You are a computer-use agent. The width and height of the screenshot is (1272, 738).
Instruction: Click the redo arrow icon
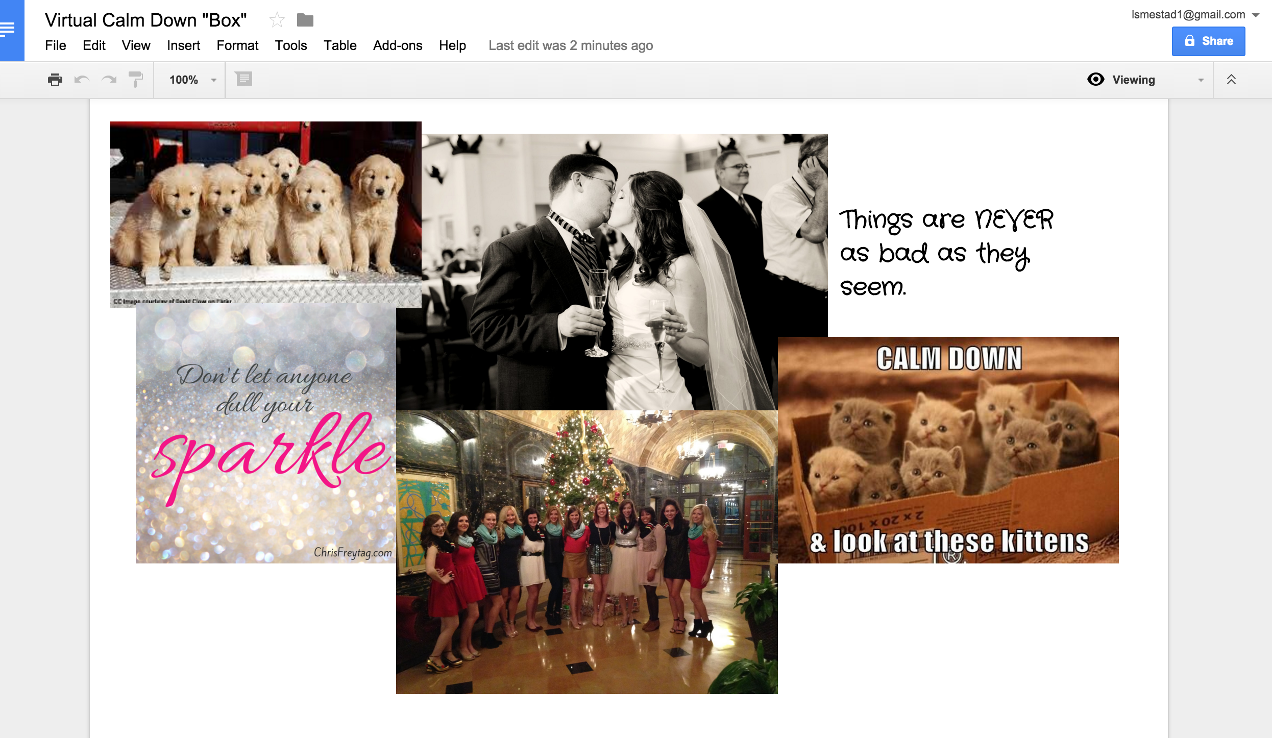pyautogui.click(x=109, y=80)
